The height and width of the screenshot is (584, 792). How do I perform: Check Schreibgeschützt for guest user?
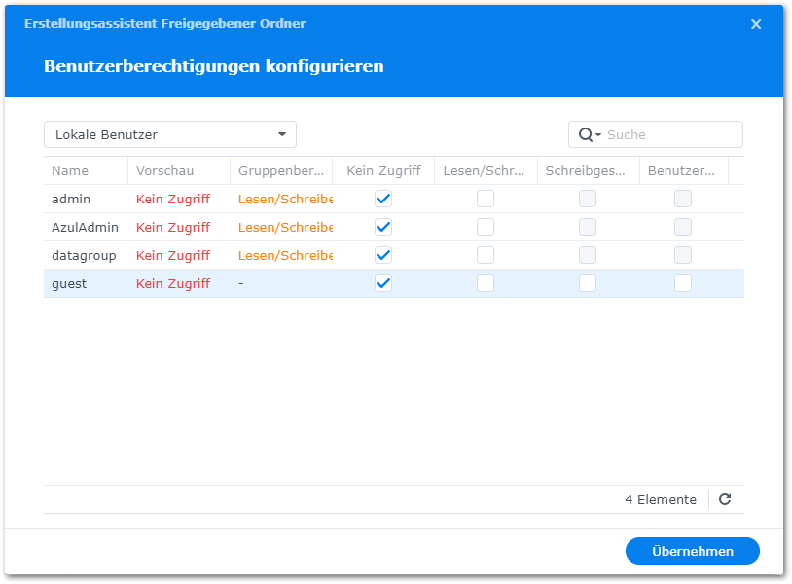[587, 283]
